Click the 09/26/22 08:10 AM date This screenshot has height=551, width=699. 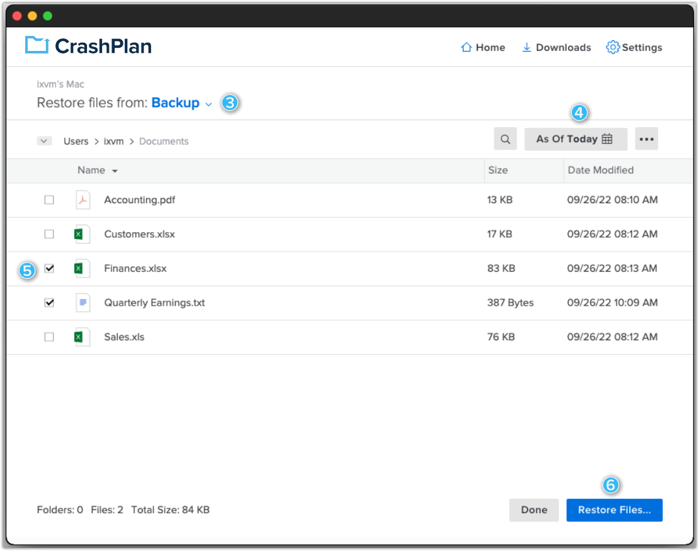[612, 200]
